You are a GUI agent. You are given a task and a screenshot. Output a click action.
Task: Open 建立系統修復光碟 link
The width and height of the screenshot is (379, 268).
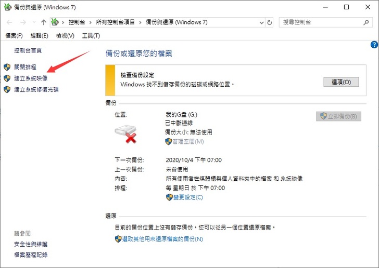pyautogui.click(x=36, y=89)
